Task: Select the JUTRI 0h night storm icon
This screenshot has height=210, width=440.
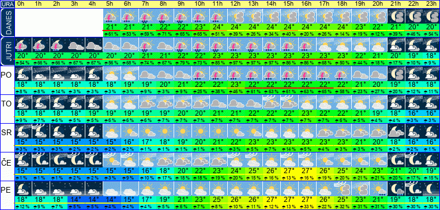Action: click(x=23, y=45)
